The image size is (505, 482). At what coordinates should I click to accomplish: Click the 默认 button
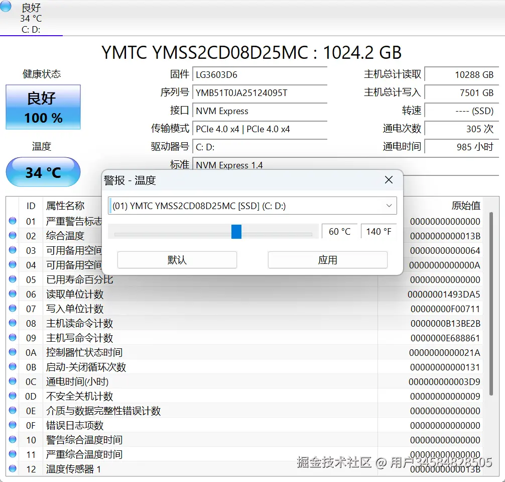(x=177, y=260)
